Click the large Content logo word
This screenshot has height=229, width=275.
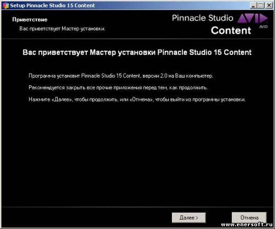click(x=231, y=31)
